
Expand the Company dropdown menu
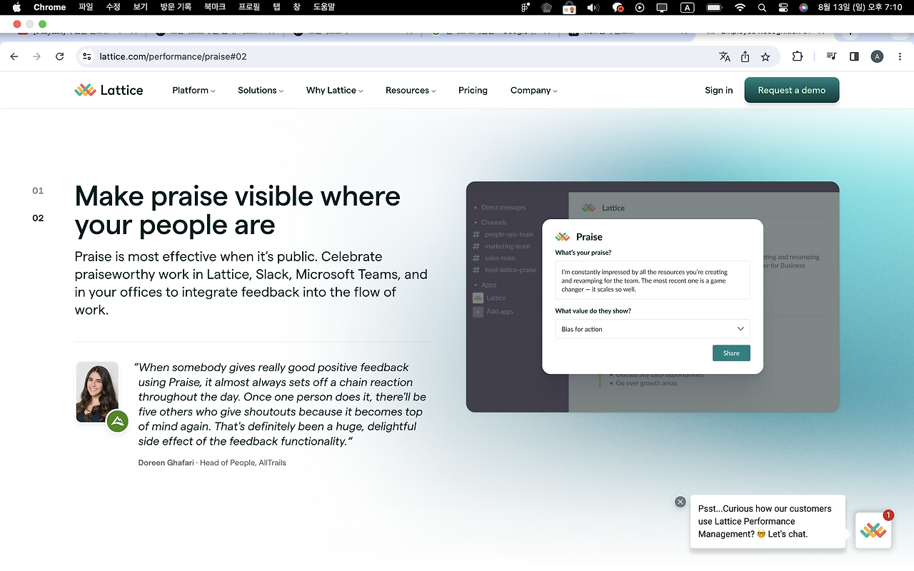coord(534,90)
